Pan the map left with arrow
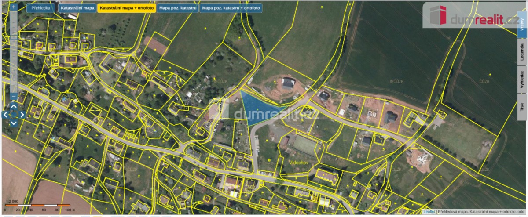This screenshot has height=217, width=528. (5, 115)
